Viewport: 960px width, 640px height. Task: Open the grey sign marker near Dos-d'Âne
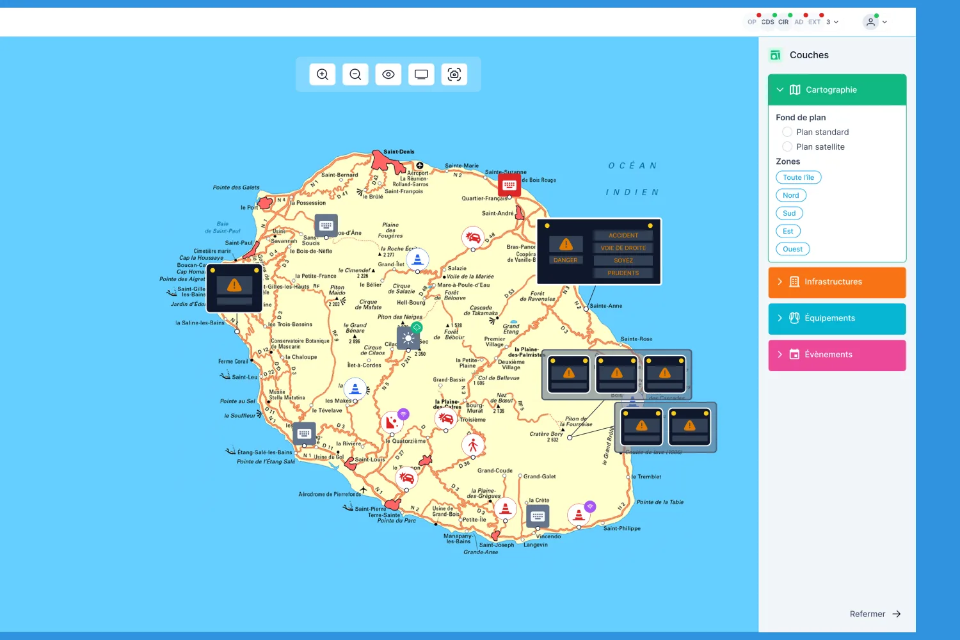326,225
